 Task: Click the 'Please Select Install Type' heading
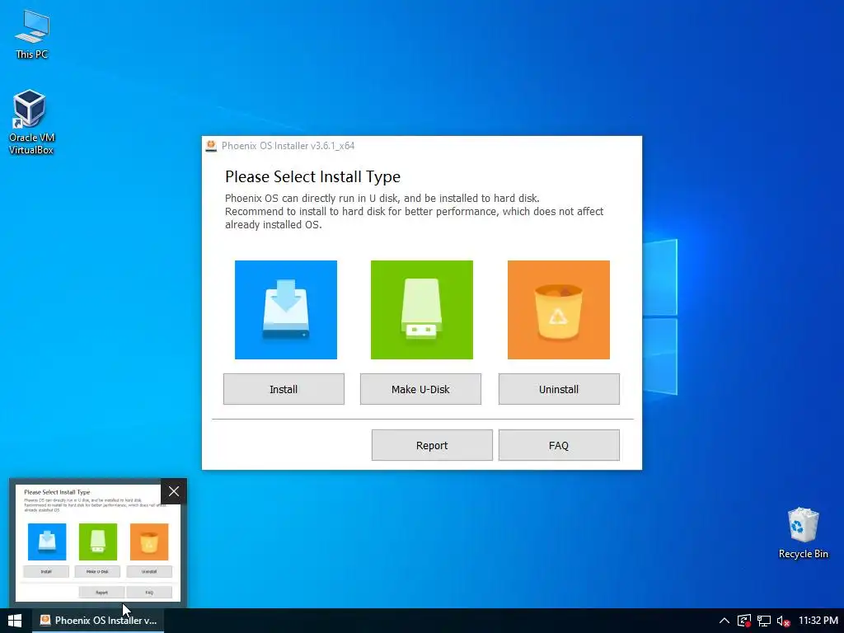tap(312, 176)
